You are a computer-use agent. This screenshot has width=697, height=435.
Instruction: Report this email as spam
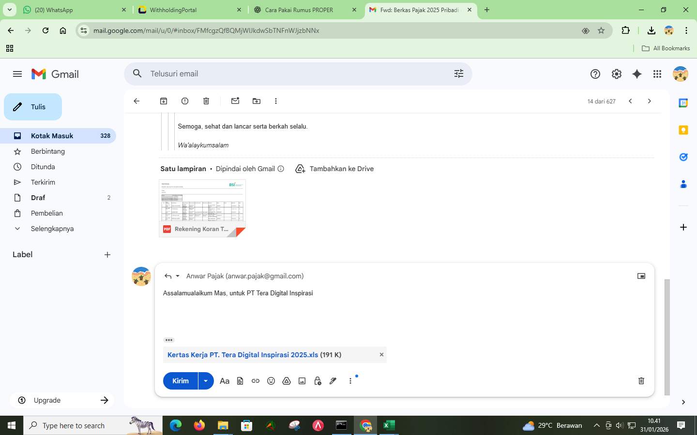point(184,101)
